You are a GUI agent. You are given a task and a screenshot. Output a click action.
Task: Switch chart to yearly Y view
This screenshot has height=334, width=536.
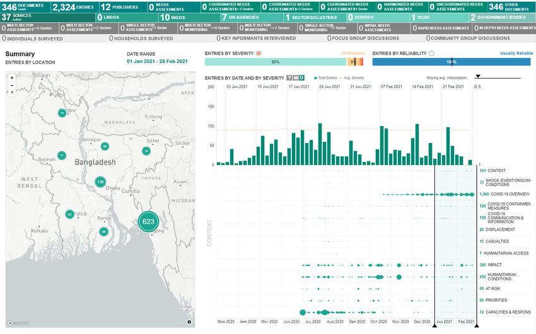click(x=289, y=78)
